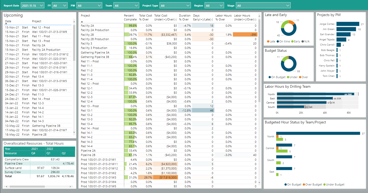Click the Labor Hours % Over column header
The width and height of the screenshot is (368, 193).
point(223,17)
